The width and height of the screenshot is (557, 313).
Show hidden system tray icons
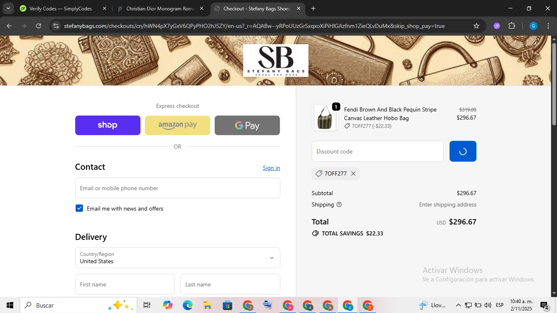(458, 305)
